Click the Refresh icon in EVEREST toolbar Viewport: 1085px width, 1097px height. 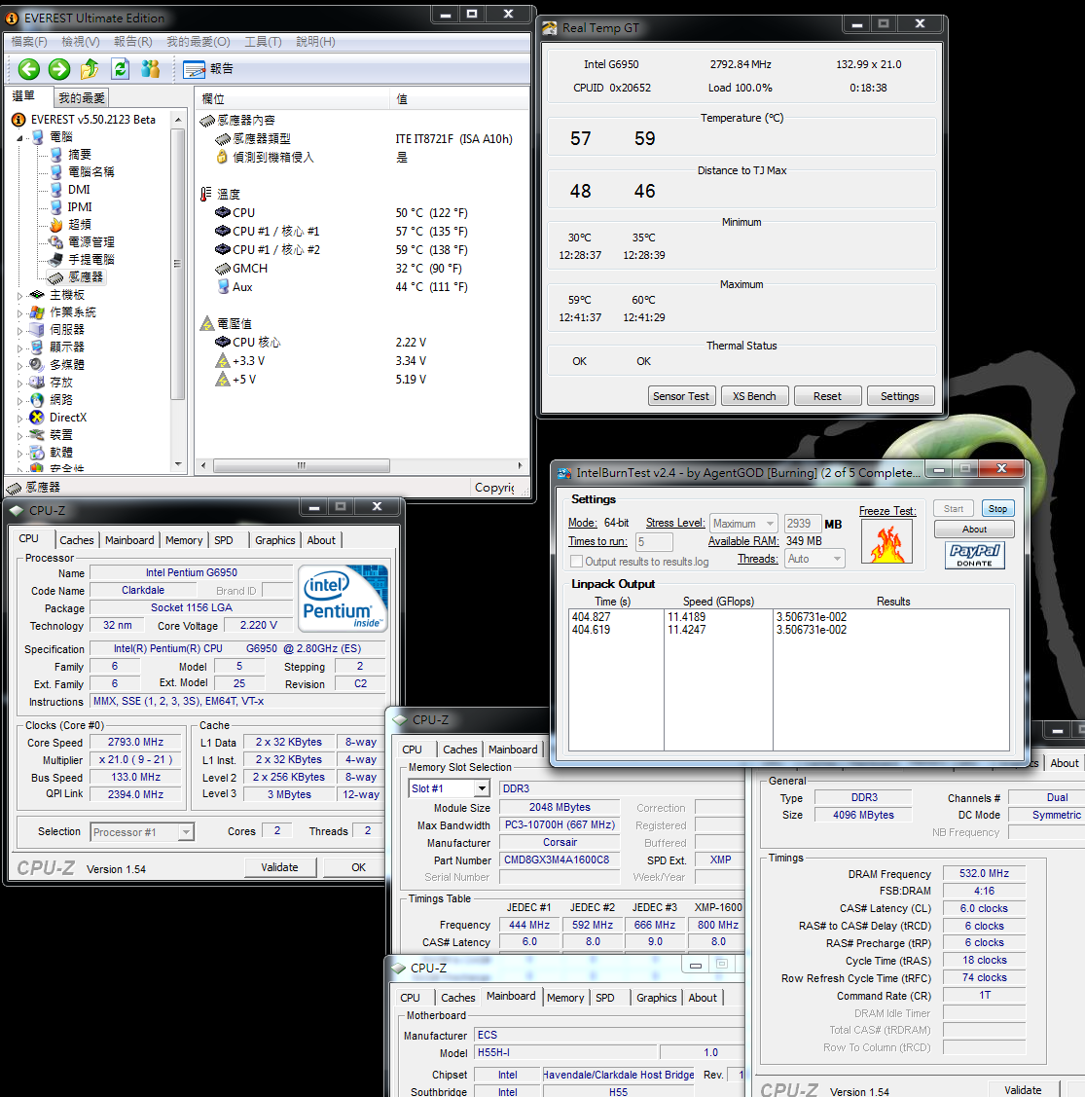[x=120, y=68]
